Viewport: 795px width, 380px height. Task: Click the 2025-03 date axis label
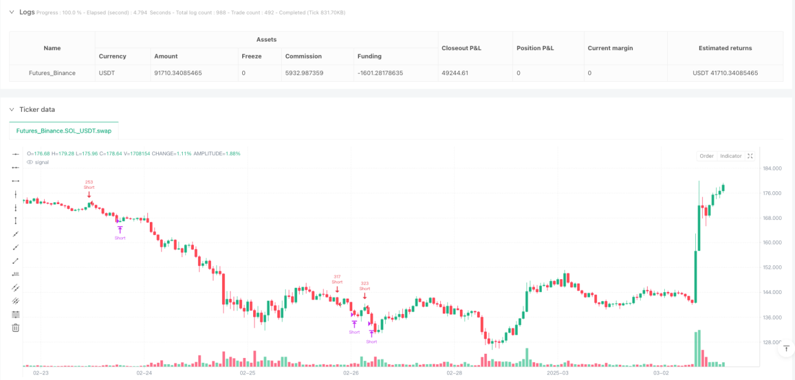tap(558, 372)
